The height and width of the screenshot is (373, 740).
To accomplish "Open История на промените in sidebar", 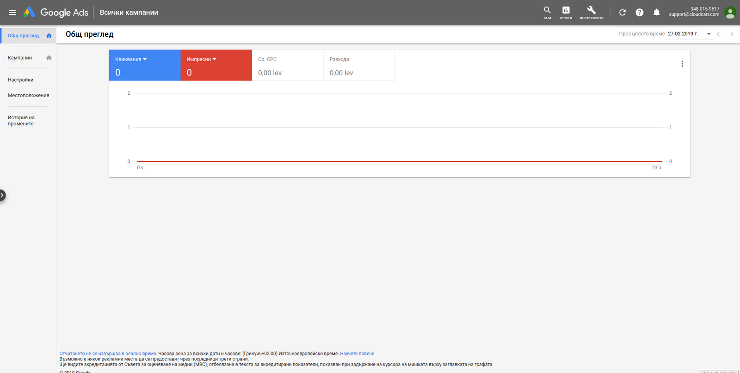I will coord(21,121).
